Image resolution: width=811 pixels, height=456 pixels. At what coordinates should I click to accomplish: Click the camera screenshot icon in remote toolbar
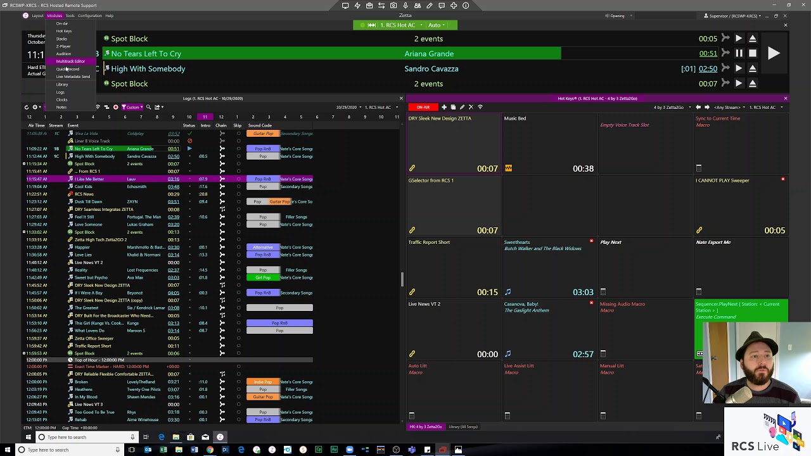click(x=393, y=6)
